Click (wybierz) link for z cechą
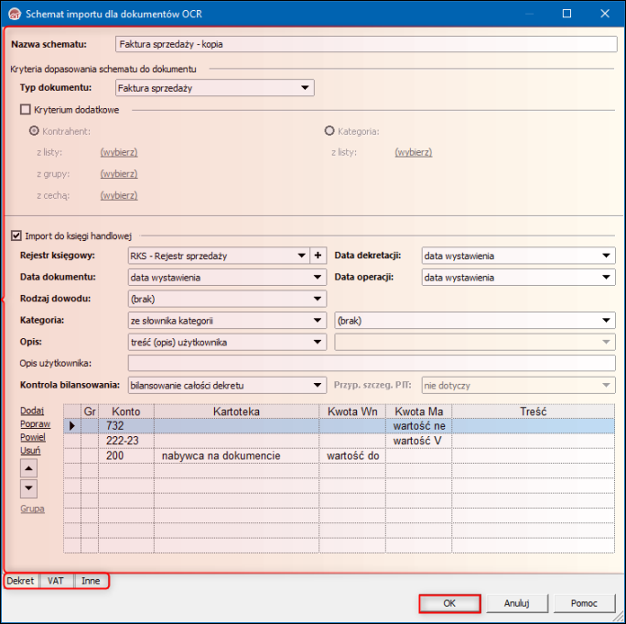Viewport: 626px width, 624px height. pyautogui.click(x=119, y=195)
